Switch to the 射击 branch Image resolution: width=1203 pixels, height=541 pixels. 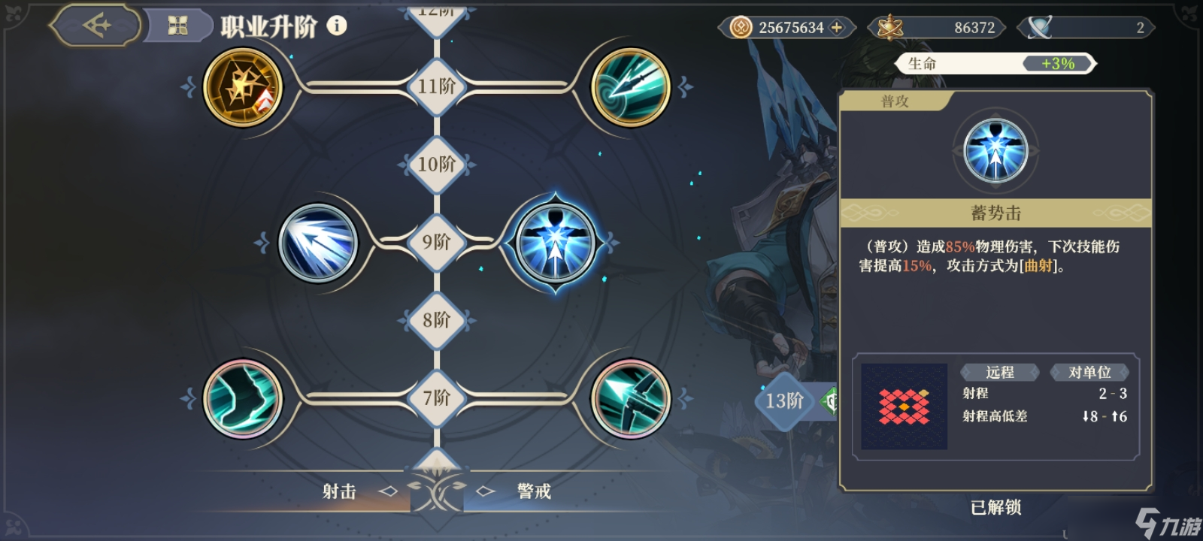point(339,491)
